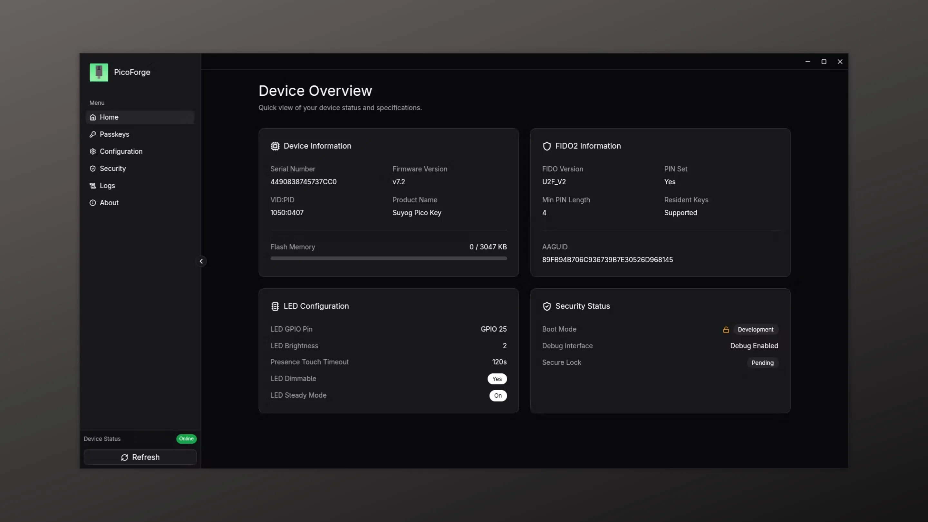Click the Security Status shield icon
The image size is (928, 522).
point(547,306)
